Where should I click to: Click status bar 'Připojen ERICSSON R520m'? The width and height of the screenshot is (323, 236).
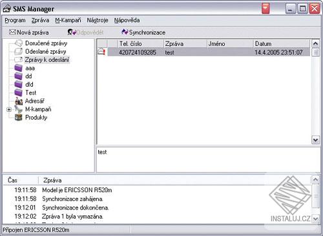(36, 230)
